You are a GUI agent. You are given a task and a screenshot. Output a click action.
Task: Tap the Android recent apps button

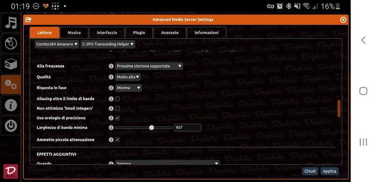click(363, 142)
